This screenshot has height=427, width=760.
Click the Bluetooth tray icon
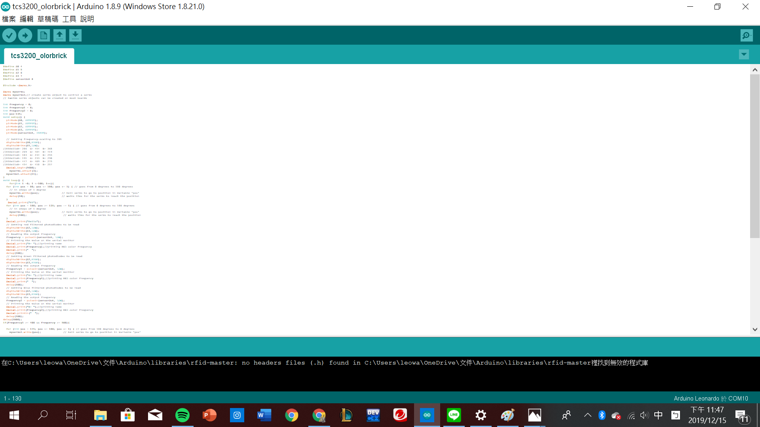click(x=602, y=415)
